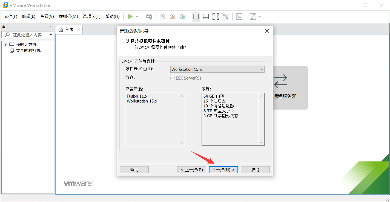Click the revert snapshot icon
Image resolution: width=390 pixels, height=202 pixels.
pos(172,17)
